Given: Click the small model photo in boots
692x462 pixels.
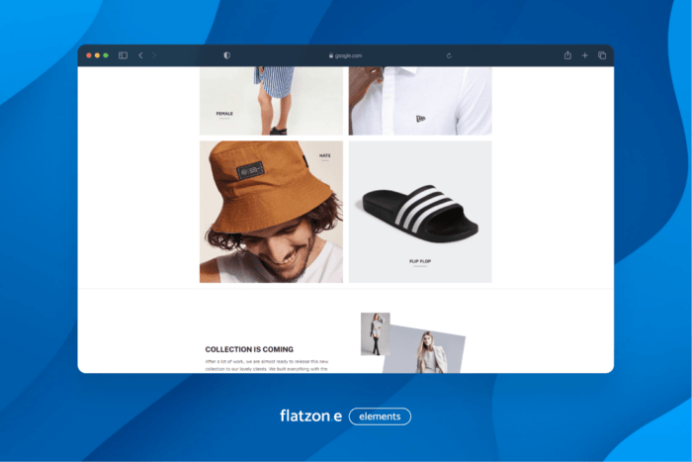Looking at the screenshot, I should 375,333.
